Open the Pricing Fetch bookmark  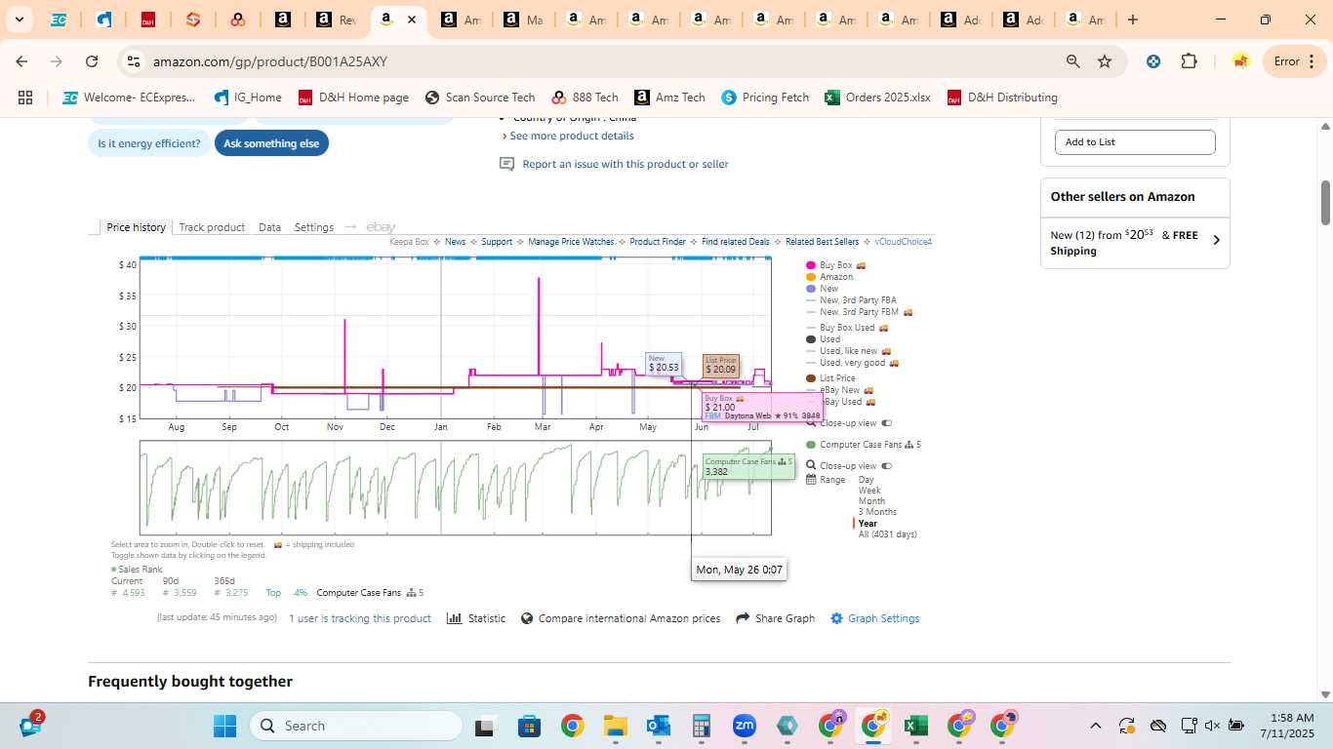point(765,98)
